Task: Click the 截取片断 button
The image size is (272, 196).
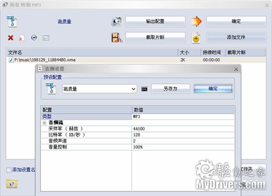Action: (155, 37)
